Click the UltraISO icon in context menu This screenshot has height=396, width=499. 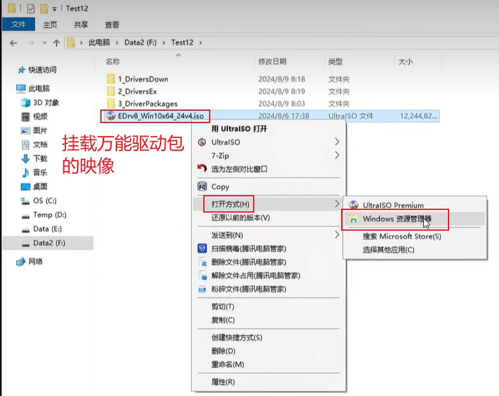202,142
